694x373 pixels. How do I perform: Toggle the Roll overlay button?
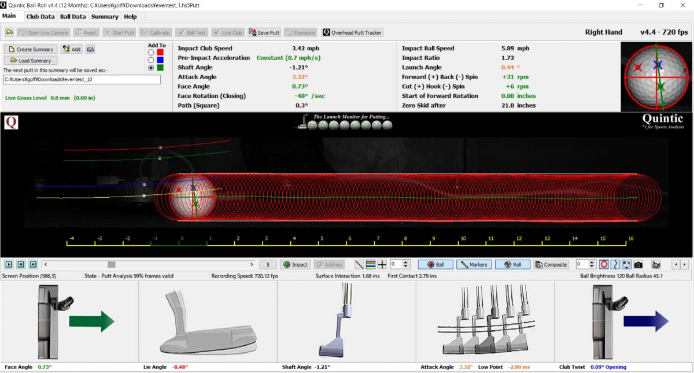click(512, 264)
